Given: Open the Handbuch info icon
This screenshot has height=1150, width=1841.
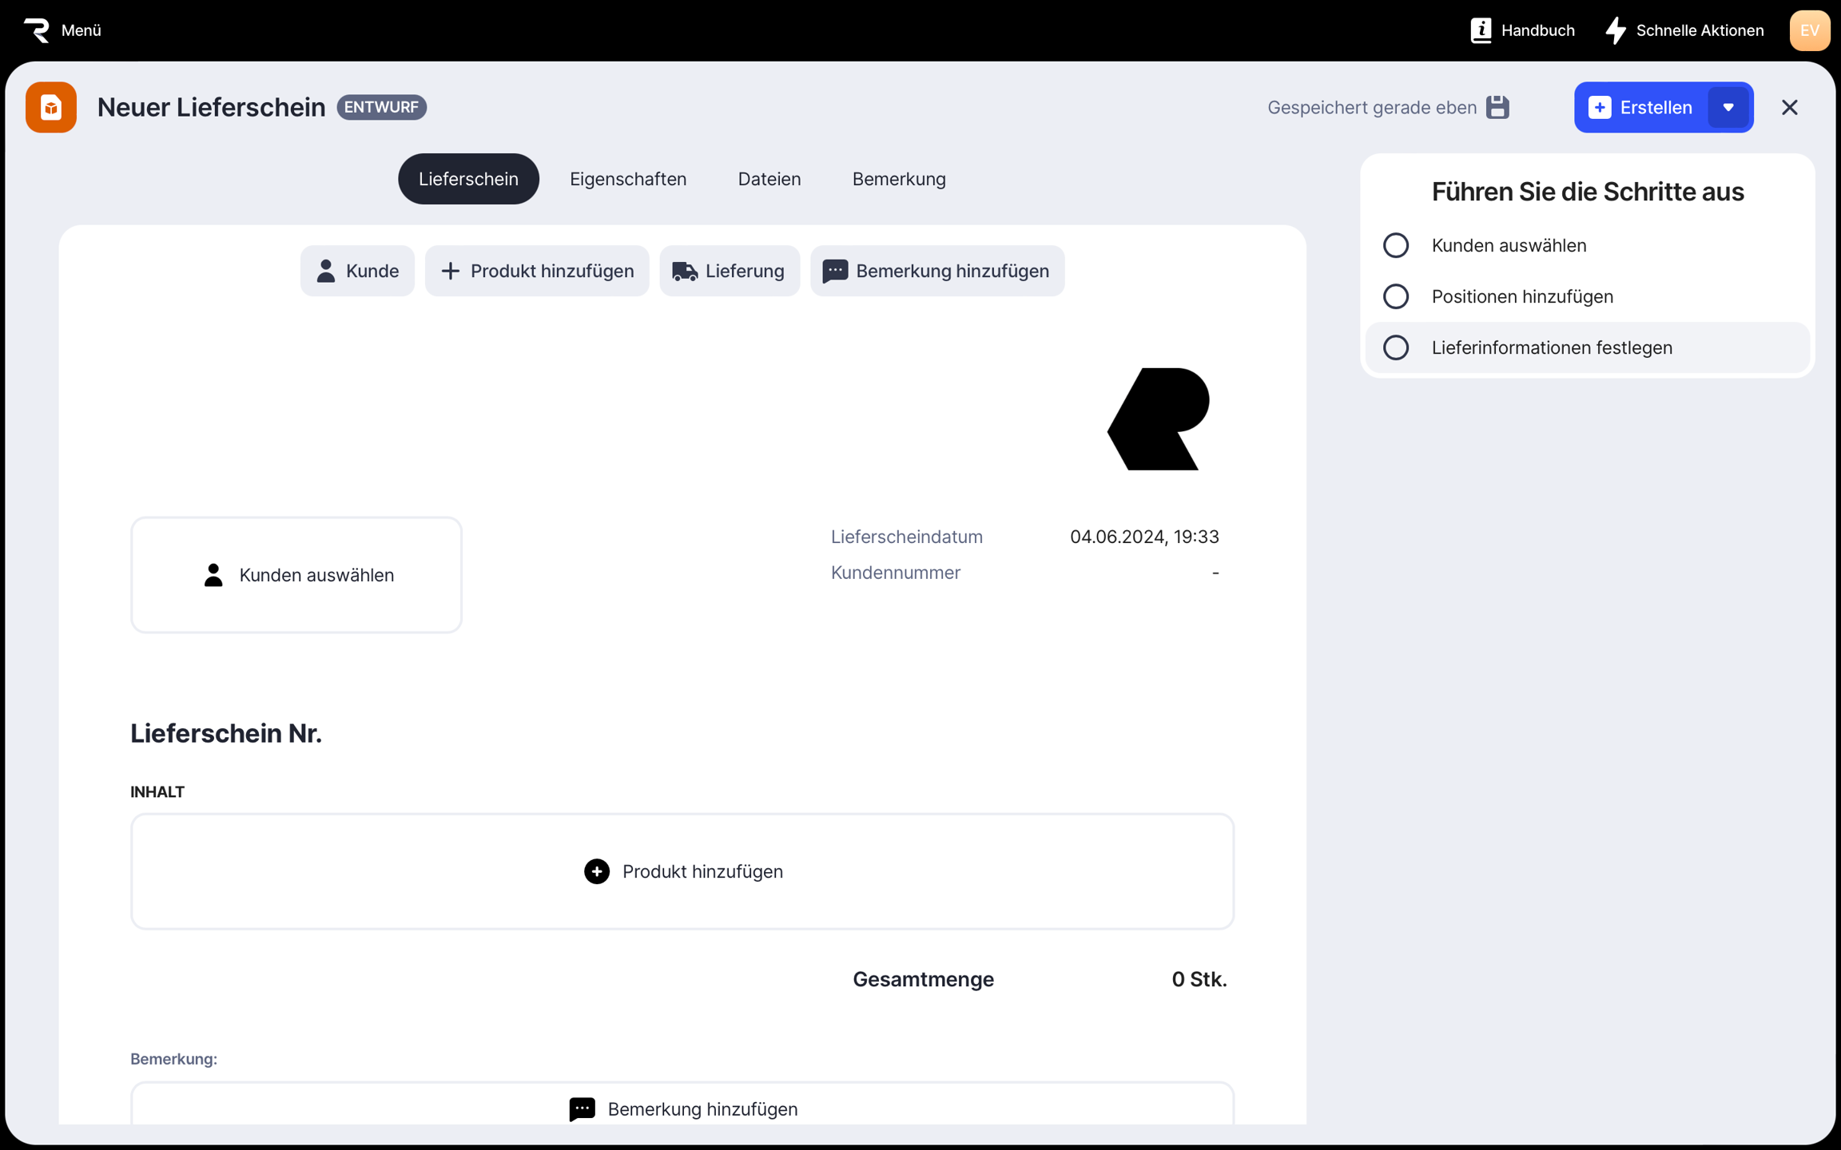Looking at the screenshot, I should pyautogui.click(x=1481, y=30).
